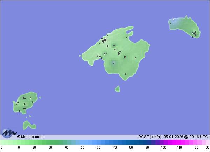Click the DGST (km/h) label
210x152 pixels.
point(149,137)
